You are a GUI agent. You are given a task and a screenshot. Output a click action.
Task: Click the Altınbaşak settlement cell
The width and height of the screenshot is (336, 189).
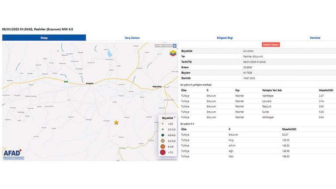268,117
